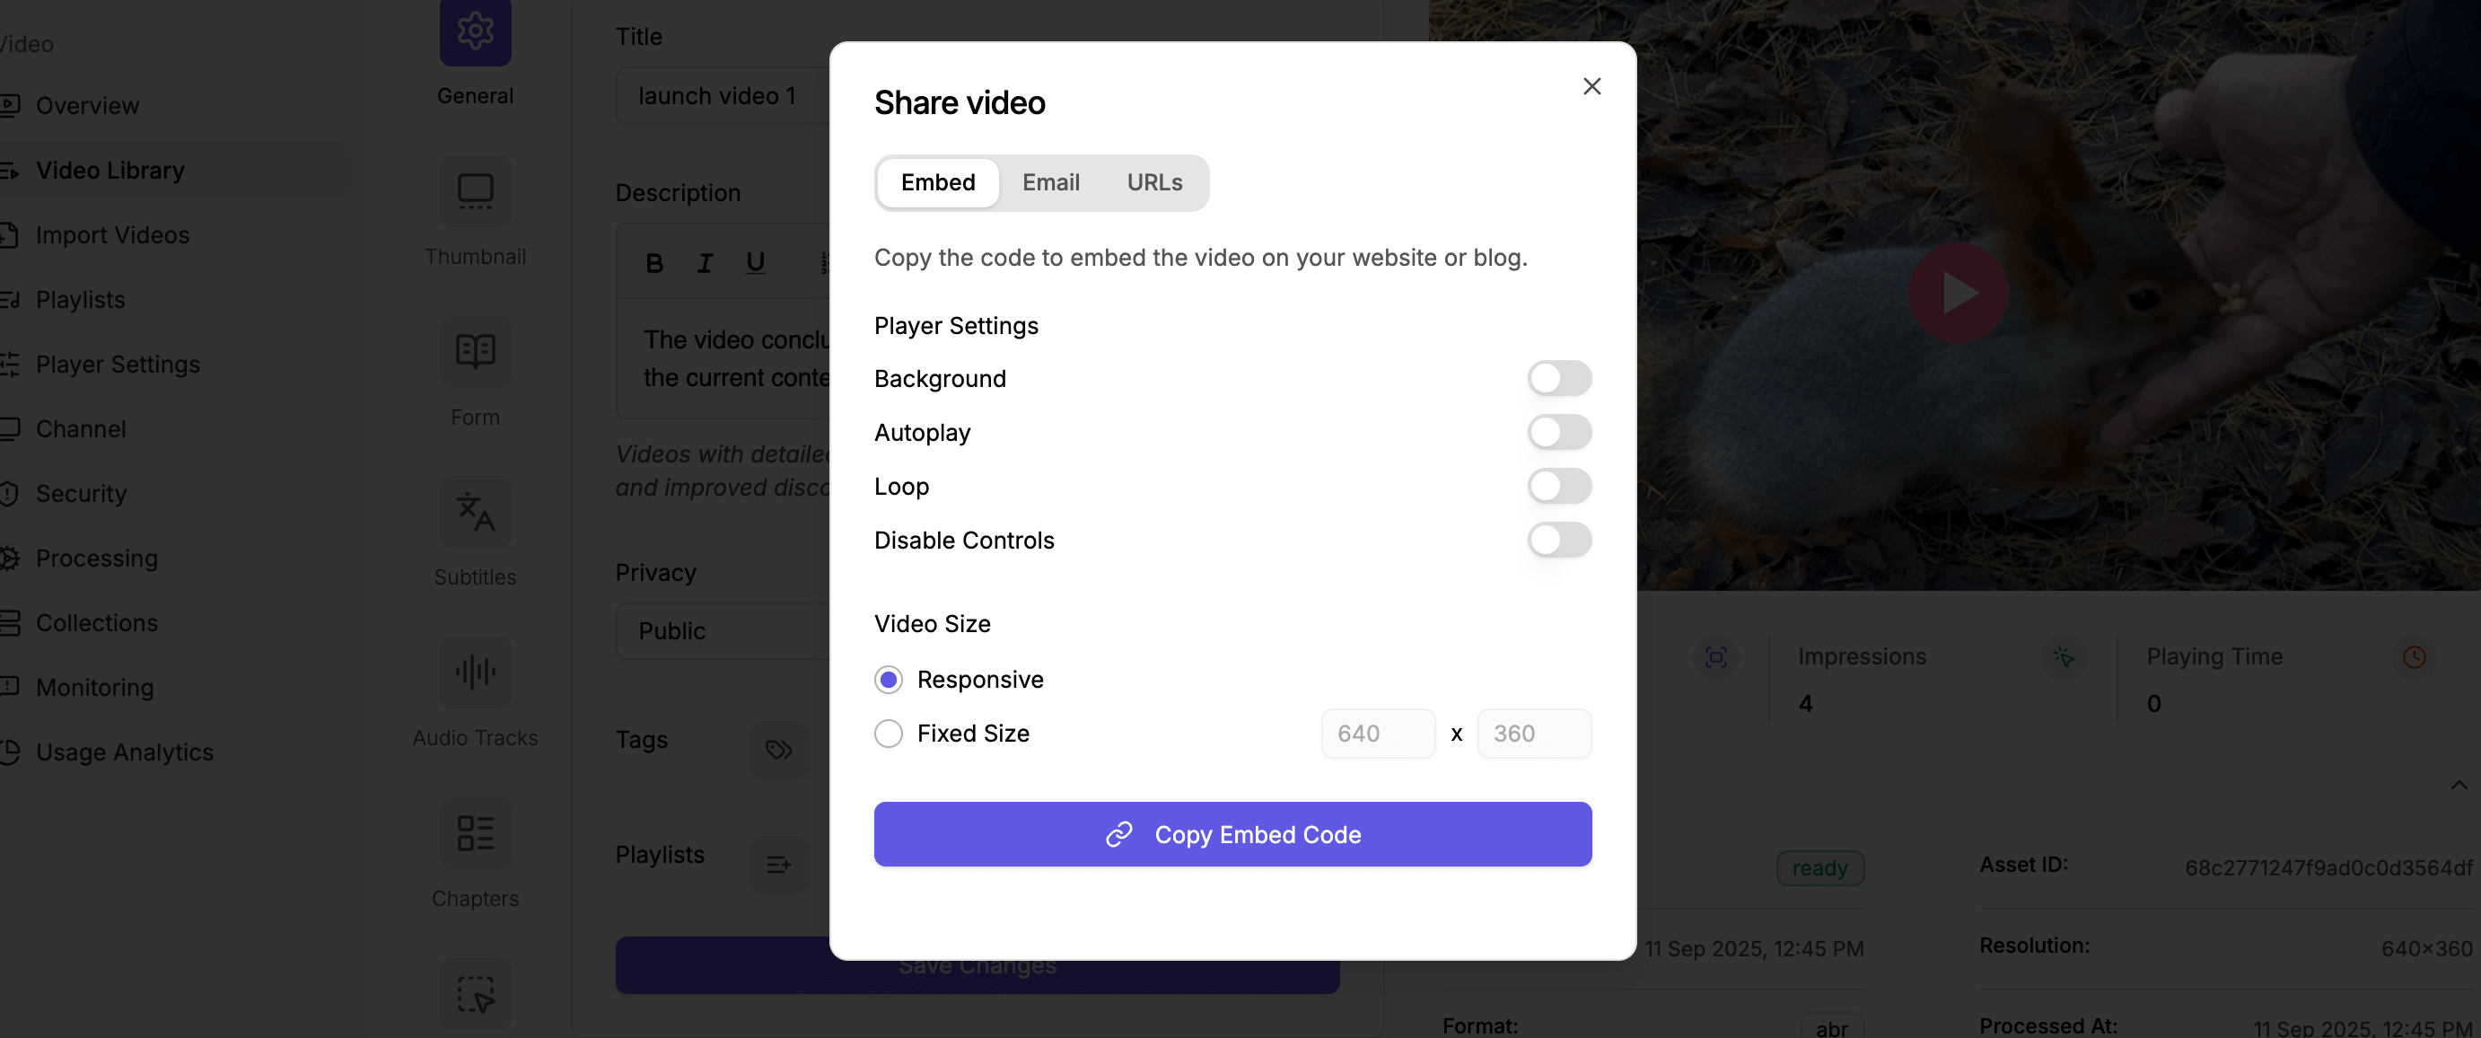Click the Copy Embed Code button
This screenshot has height=1038, width=2481.
pos(1232,833)
